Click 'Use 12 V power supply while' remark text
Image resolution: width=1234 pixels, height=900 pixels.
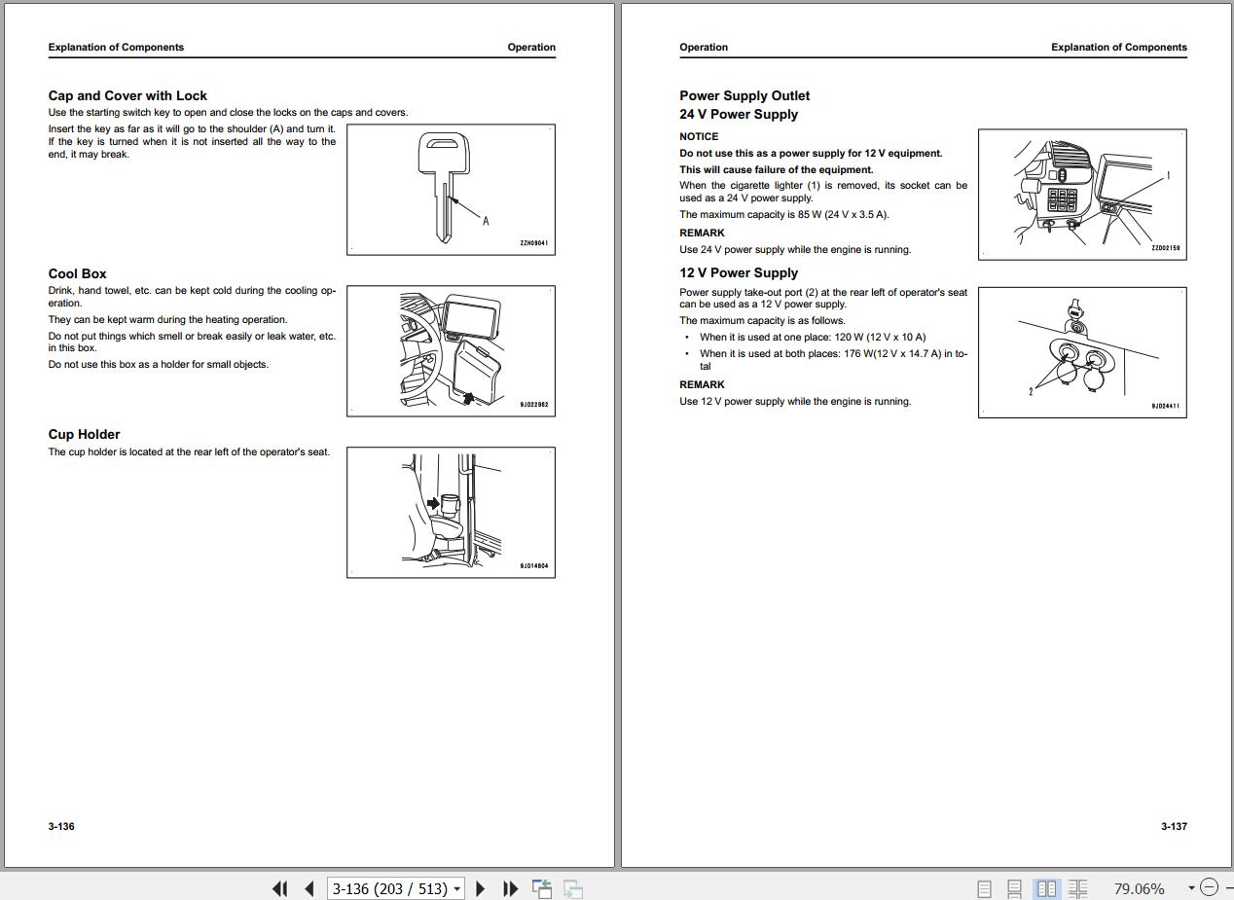795,401
